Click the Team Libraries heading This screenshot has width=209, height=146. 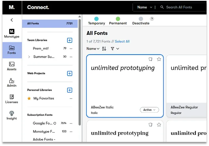click(x=37, y=40)
